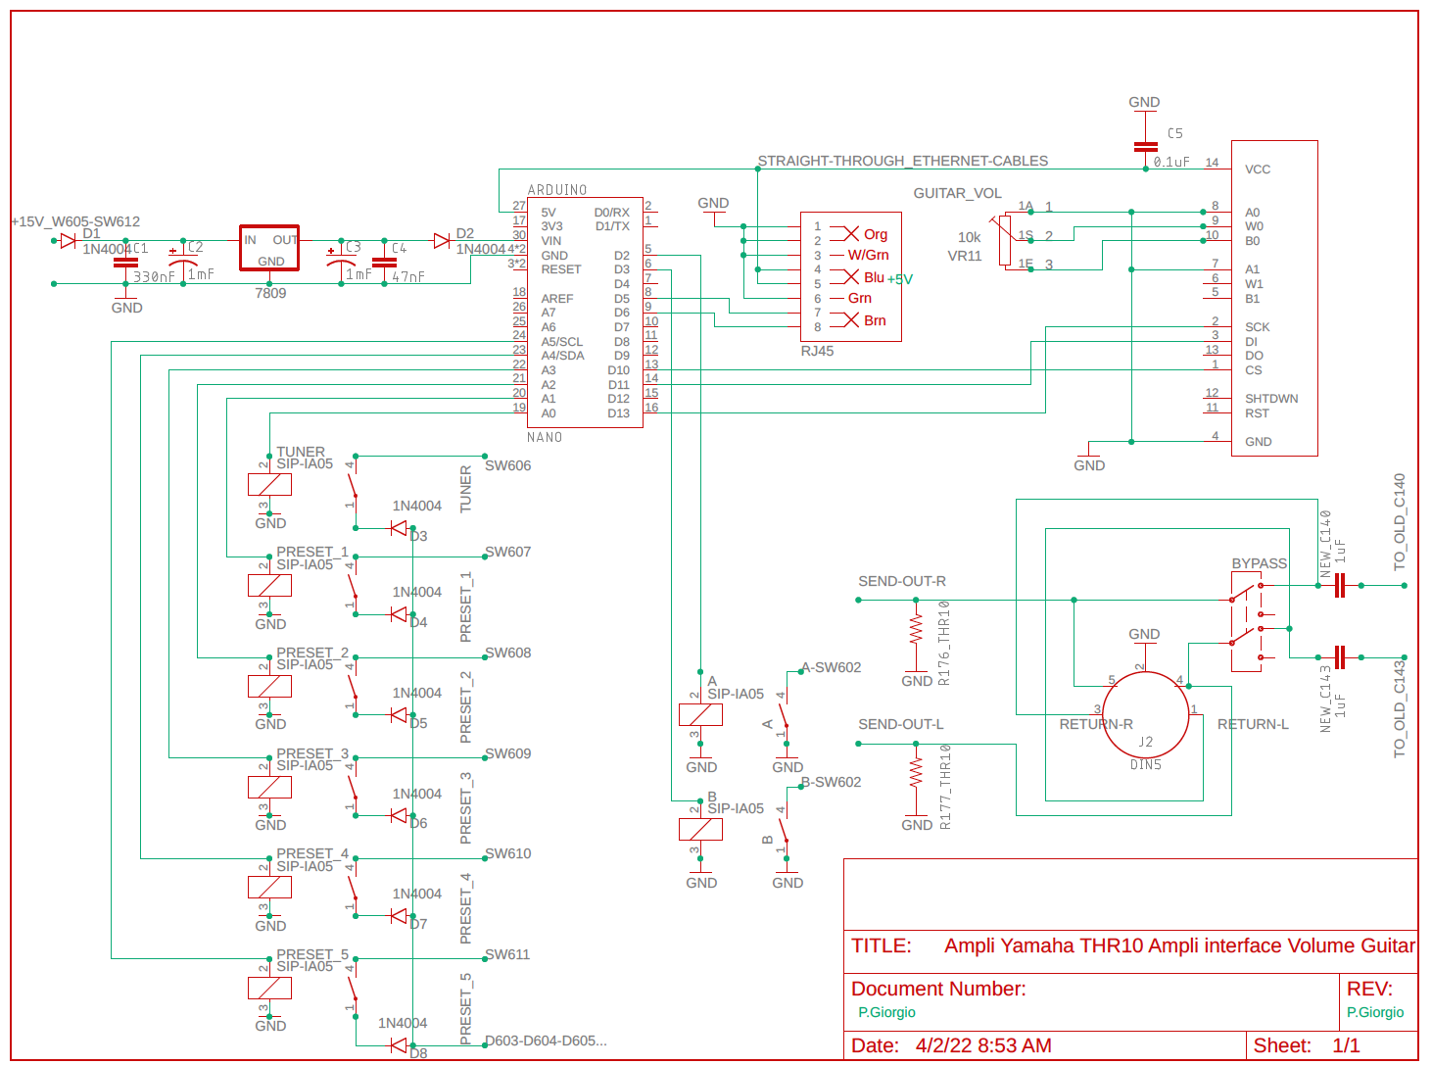Click the PRESET_4 relay coil symbol

click(x=269, y=888)
